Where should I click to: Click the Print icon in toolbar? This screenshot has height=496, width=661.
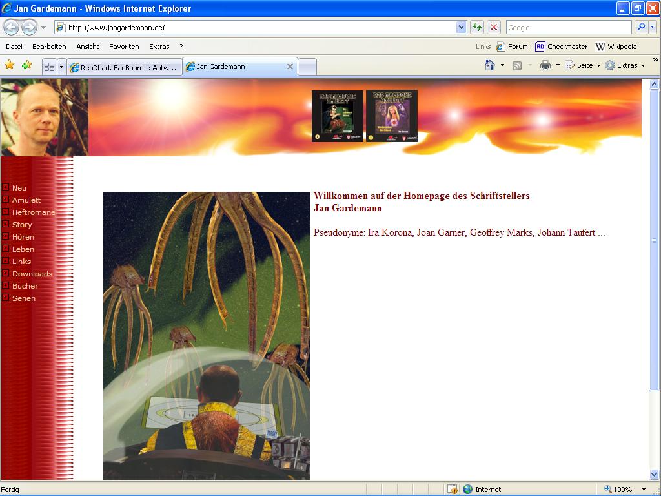coord(545,65)
